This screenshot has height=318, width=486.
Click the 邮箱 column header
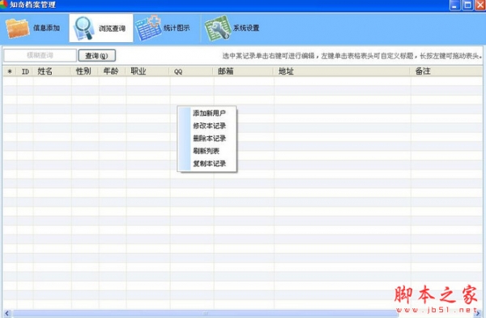[x=244, y=71]
